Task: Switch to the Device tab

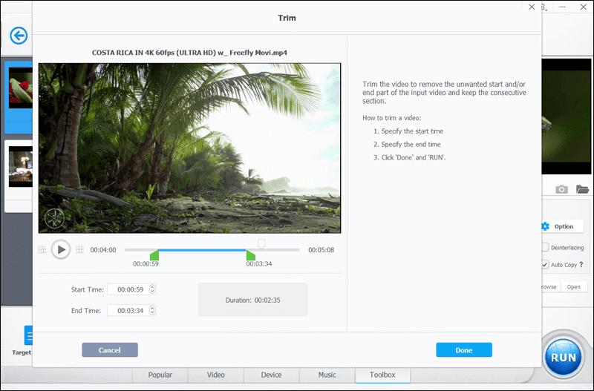Action: 271,375
